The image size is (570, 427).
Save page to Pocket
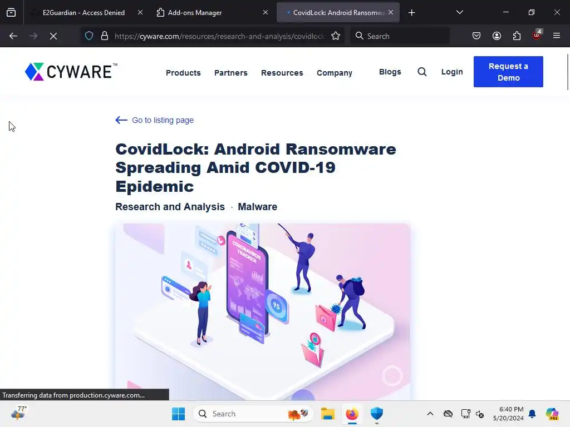[476, 36]
